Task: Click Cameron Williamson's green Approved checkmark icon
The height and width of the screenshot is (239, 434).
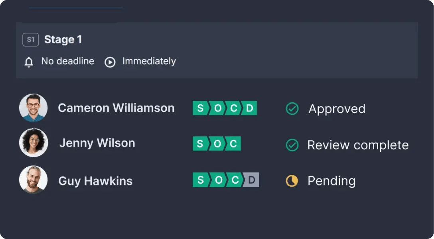Action: coord(292,109)
